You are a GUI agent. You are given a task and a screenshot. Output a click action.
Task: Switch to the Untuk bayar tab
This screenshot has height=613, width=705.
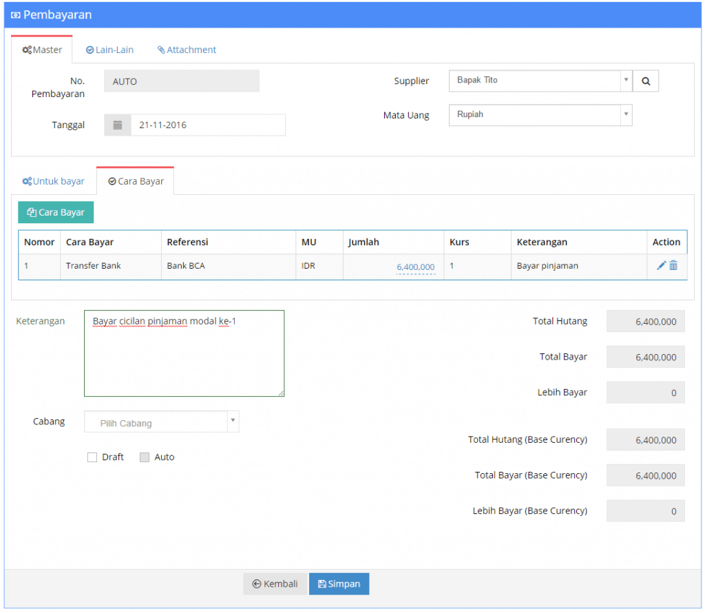53,181
